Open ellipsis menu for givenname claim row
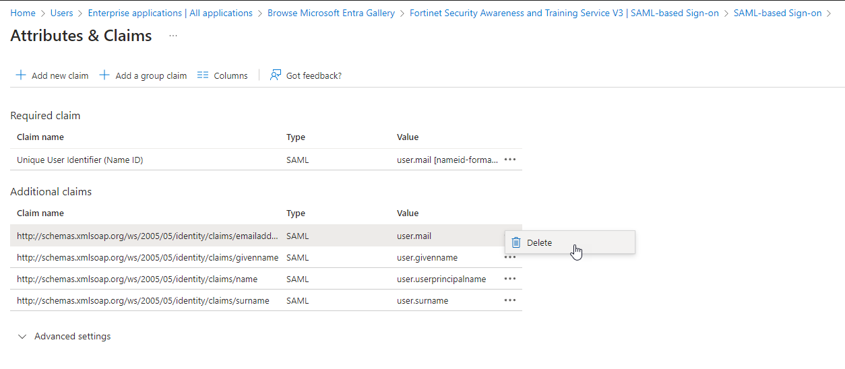Screen dimensions: 845x369 (510, 257)
